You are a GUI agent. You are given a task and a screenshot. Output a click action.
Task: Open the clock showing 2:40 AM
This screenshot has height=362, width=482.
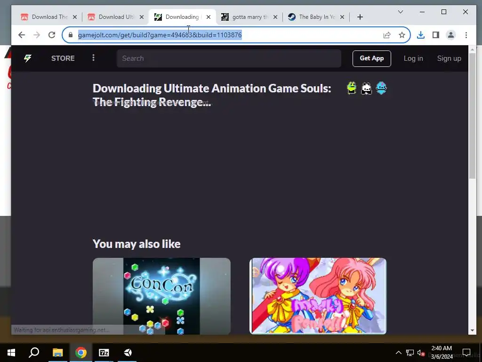[442, 353]
